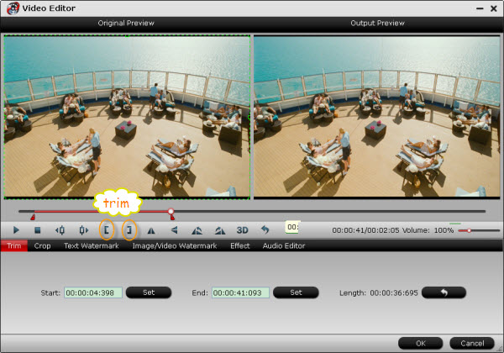Switch to the Trim tab

tap(13, 246)
